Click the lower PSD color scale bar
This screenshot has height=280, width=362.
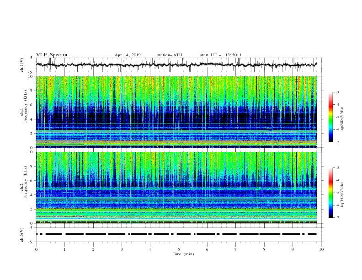(x=331, y=193)
